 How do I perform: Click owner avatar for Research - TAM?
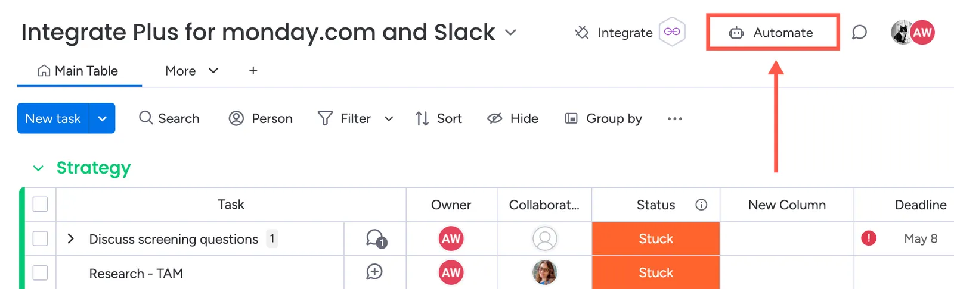coord(451,272)
